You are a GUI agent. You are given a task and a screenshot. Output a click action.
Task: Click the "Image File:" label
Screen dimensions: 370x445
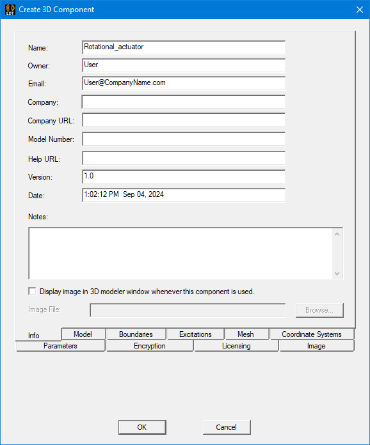pos(44,309)
